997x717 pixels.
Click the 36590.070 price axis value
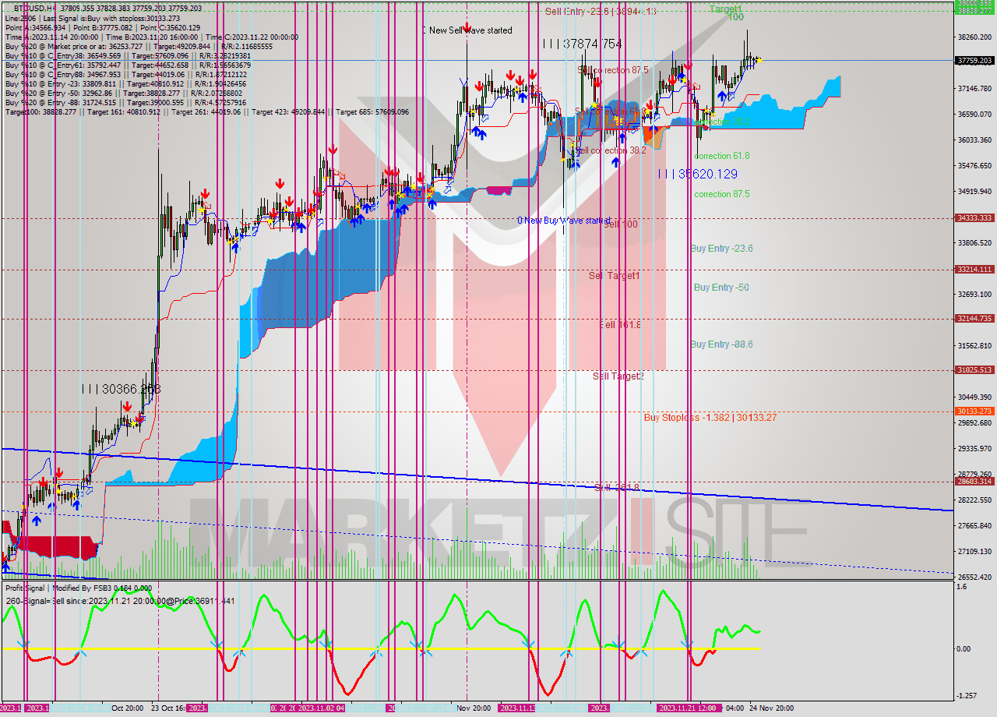pyautogui.click(x=974, y=114)
